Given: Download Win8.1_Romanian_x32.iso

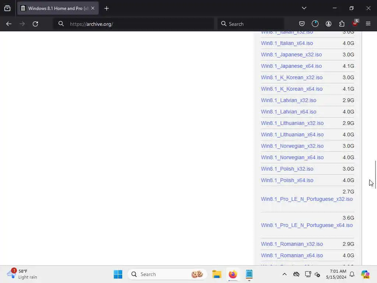Looking at the screenshot, I should [292, 244].
